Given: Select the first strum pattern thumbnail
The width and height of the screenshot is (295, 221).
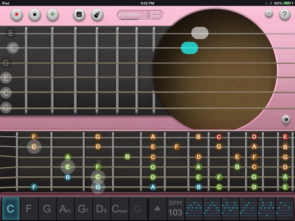Looking at the screenshot, I should pyautogui.click(x=194, y=209).
